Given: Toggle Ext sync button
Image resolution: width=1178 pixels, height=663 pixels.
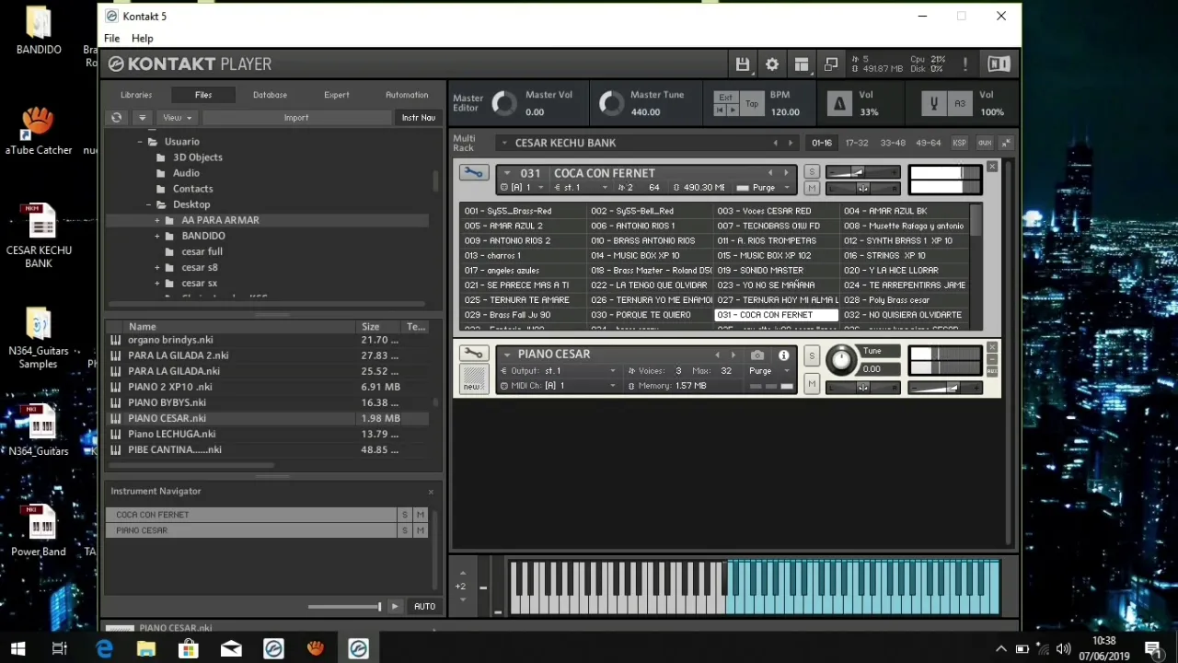Looking at the screenshot, I should [726, 97].
